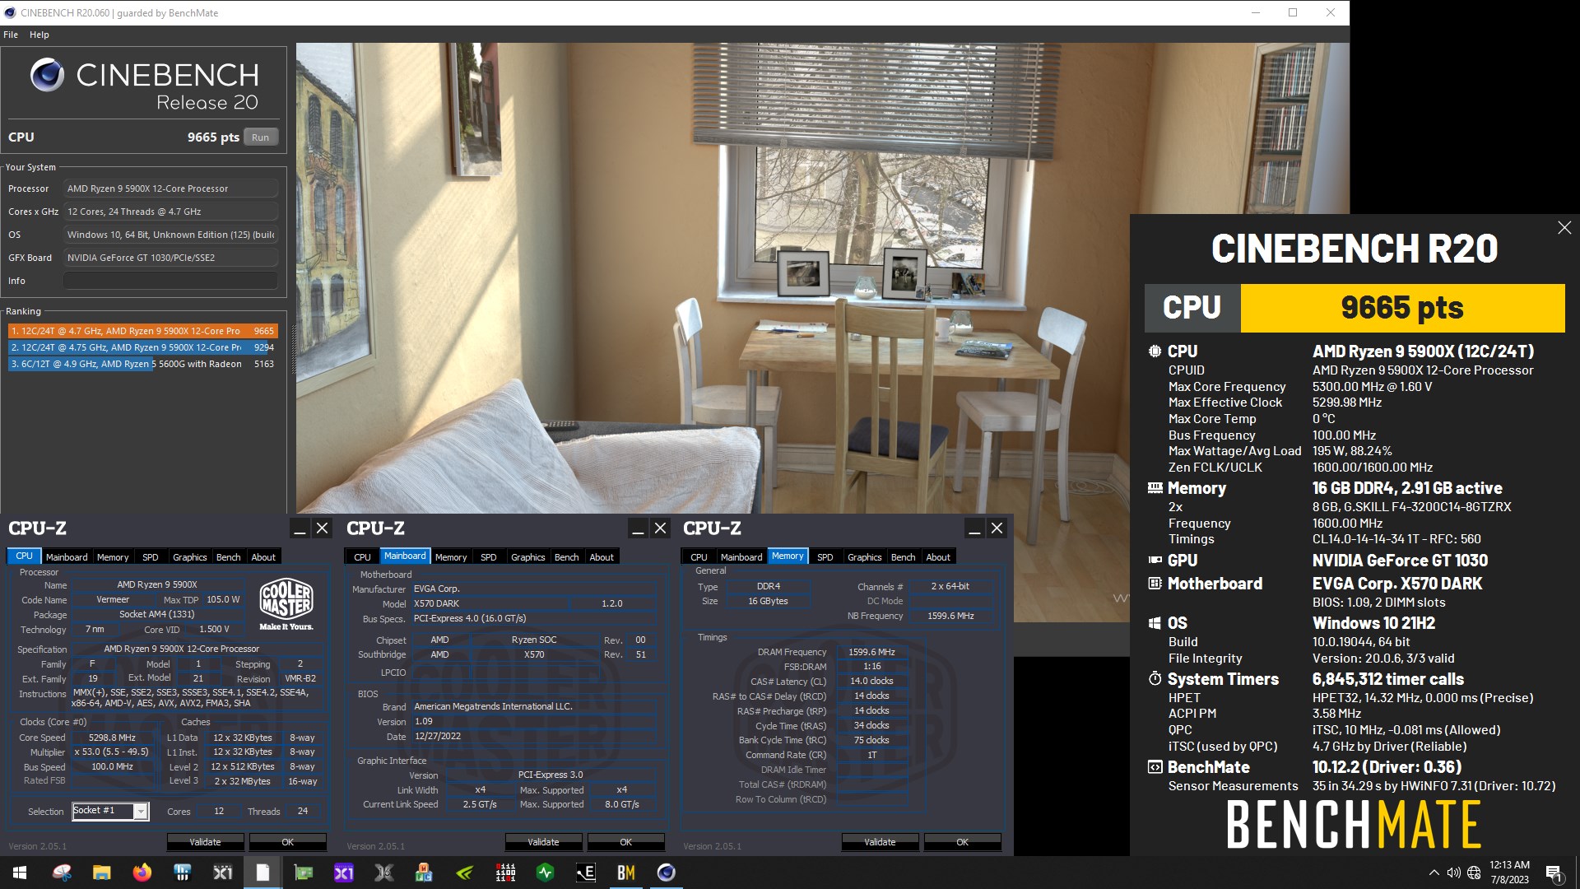The width and height of the screenshot is (1580, 889).
Task: Switch to Cinebench via its taskbar icon
Action: click(x=667, y=873)
